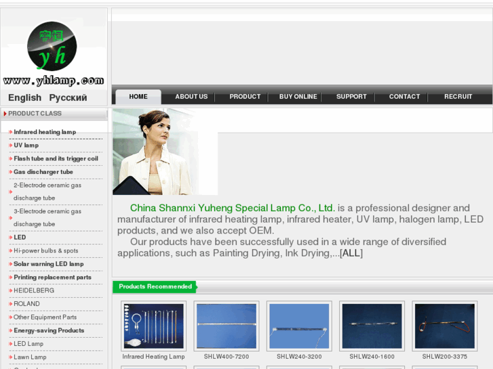The height and width of the screenshot is (369, 493).
Task: Open Flash tube and its trigger coil
Action: click(56, 158)
